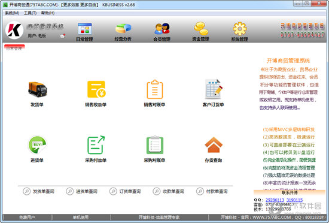Open 销售对账单 clipboard icon
Viewport: 329px width, 223px height.
click(x=155, y=89)
